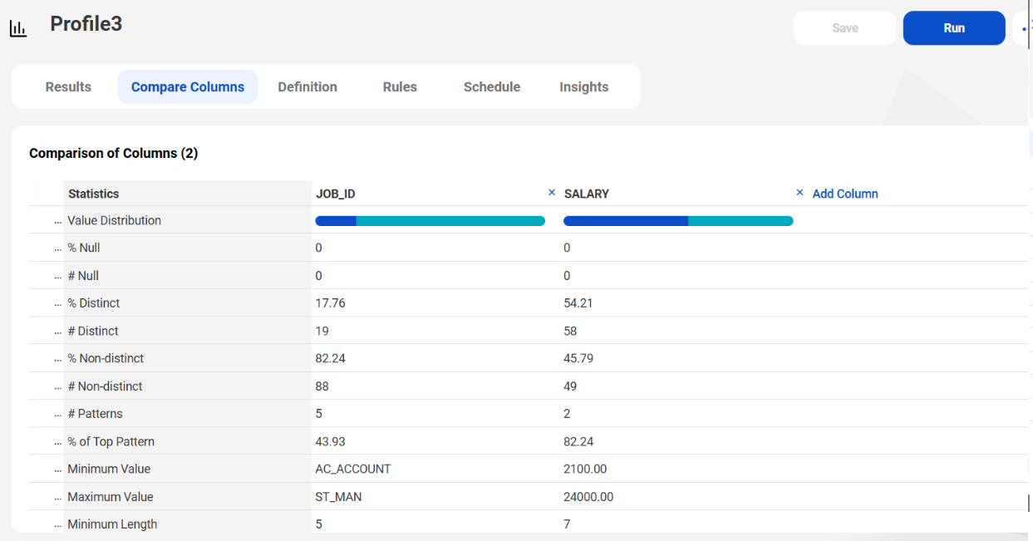The image size is (1033, 541).
Task: Select the # Patterns row label
Action: (96, 414)
